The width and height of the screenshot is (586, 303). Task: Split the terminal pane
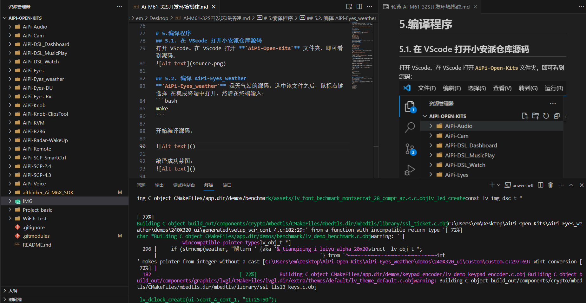click(541, 185)
